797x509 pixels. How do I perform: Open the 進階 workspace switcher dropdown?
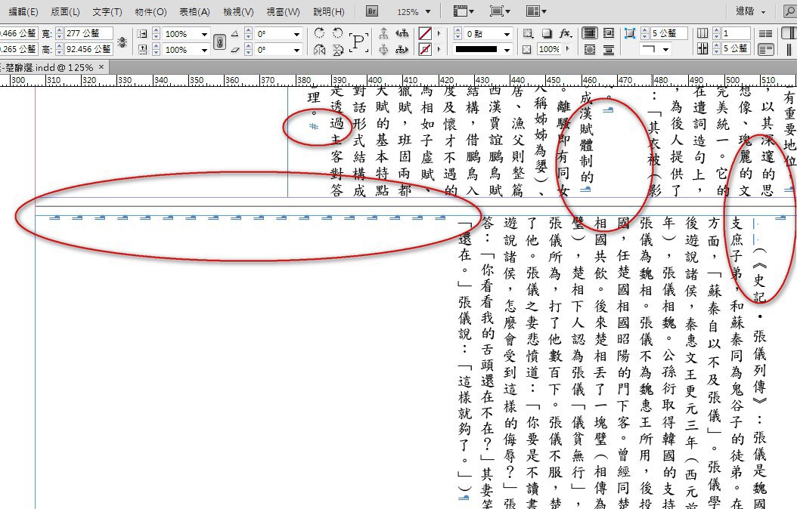[764, 12]
